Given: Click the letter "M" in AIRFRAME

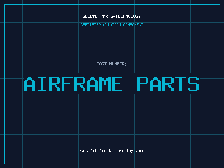Looking at the screenshot, I should coord(103,84).
